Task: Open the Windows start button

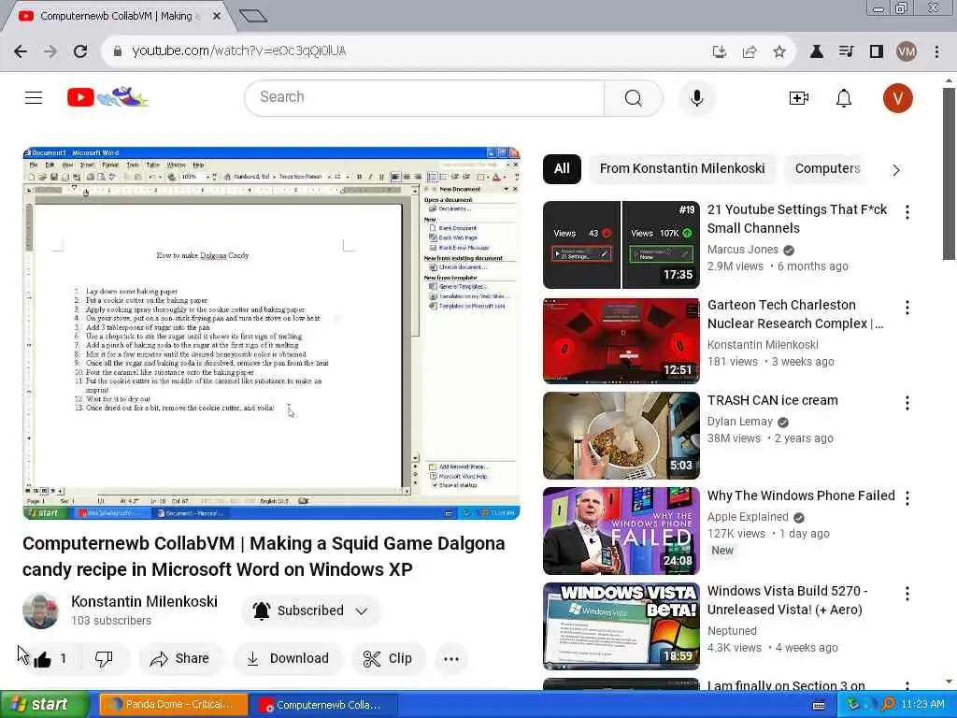Action: coord(45,705)
